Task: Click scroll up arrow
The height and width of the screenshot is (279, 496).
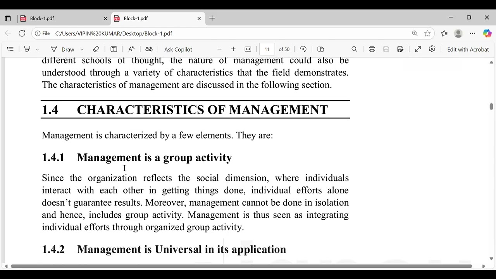Action: click(491, 62)
